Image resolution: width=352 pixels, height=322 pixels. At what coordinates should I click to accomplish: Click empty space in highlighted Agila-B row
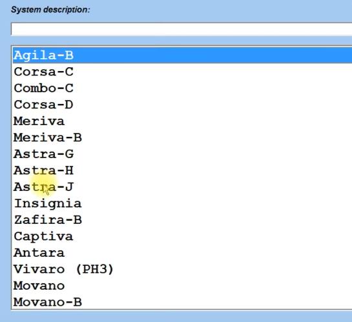coord(213,55)
